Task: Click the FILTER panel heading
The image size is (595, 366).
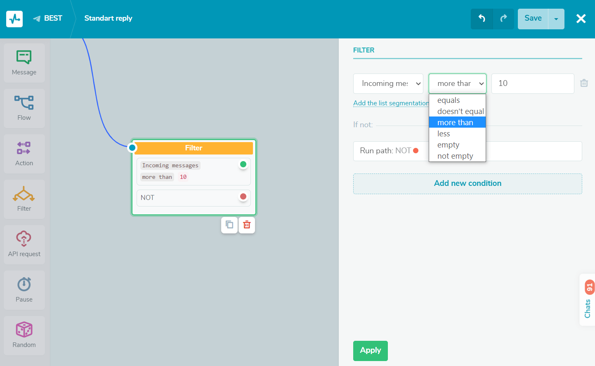Action: point(364,50)
